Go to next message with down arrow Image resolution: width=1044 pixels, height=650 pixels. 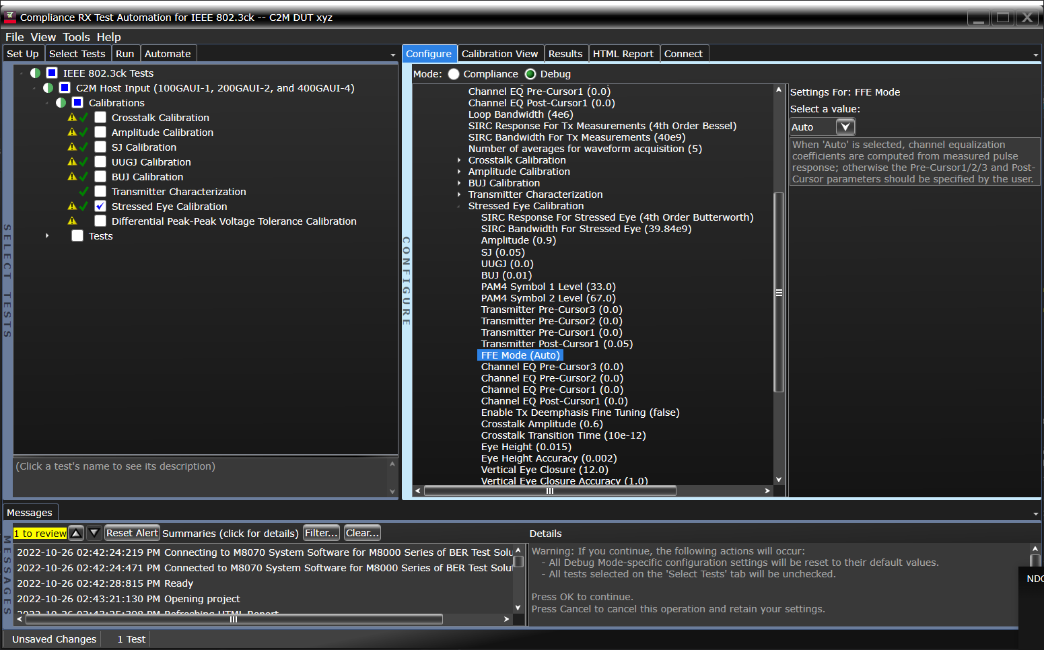point(94,533)
